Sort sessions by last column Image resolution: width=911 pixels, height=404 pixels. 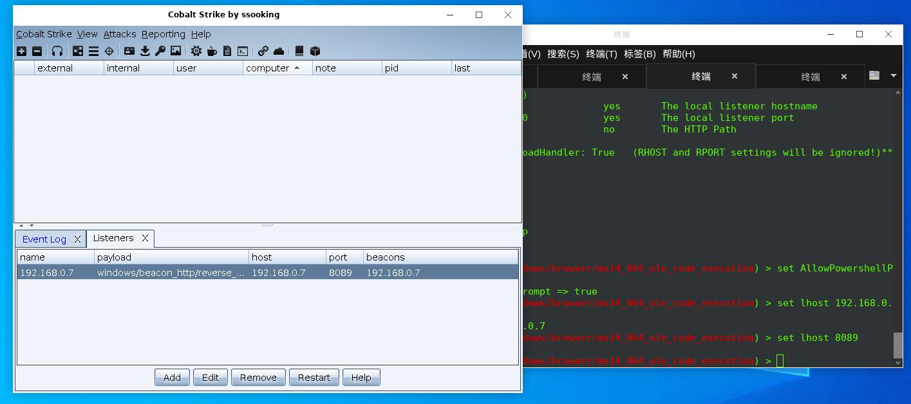pos(486,68)
